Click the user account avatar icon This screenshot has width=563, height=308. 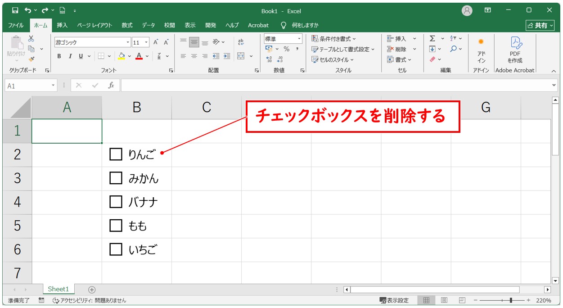[x=468, y=10]
